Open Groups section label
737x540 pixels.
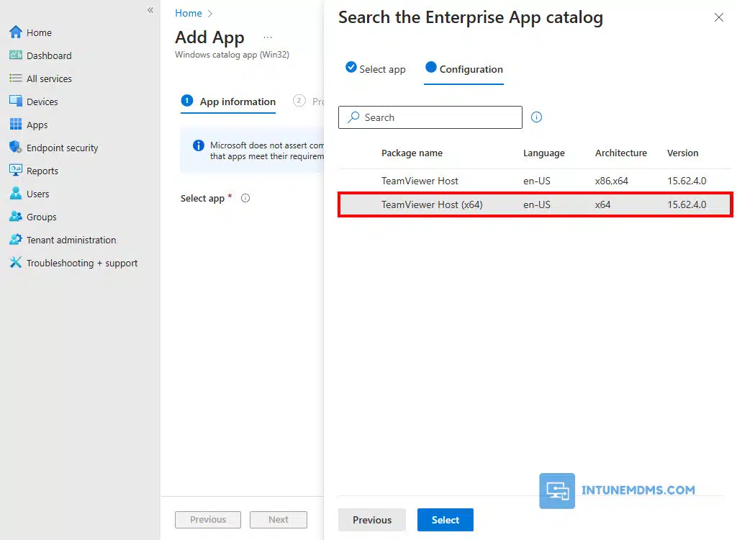pyautogui.click(x=41, y=217)
